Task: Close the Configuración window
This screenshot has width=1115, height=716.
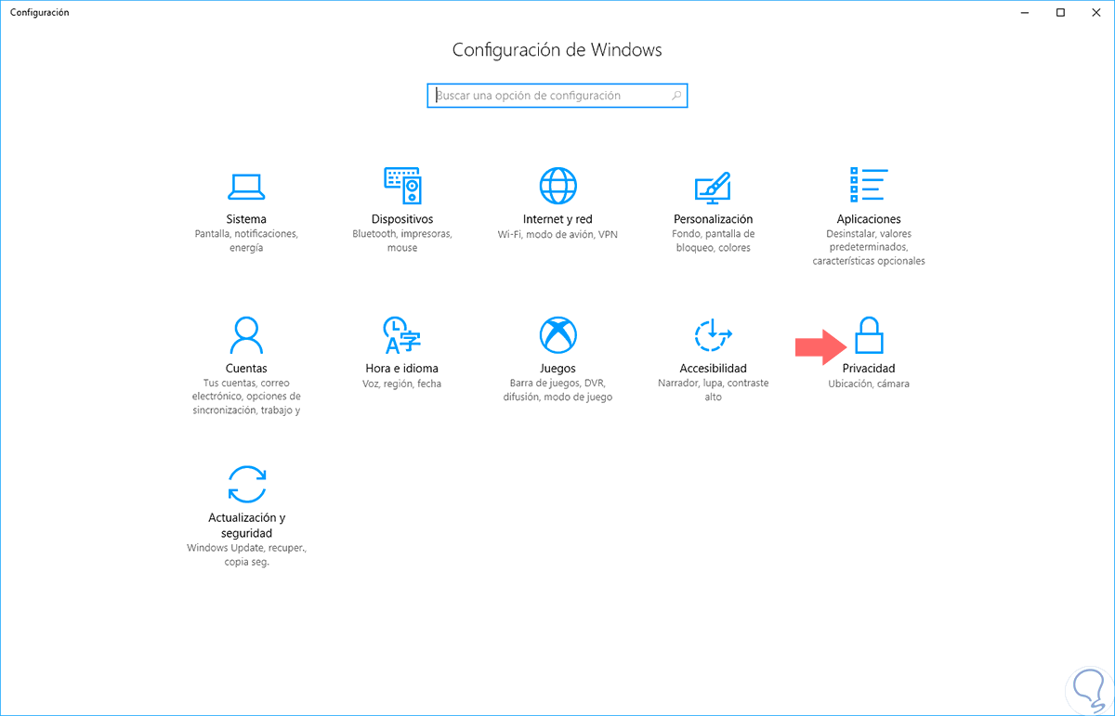Action: [x=1096, y=12]
